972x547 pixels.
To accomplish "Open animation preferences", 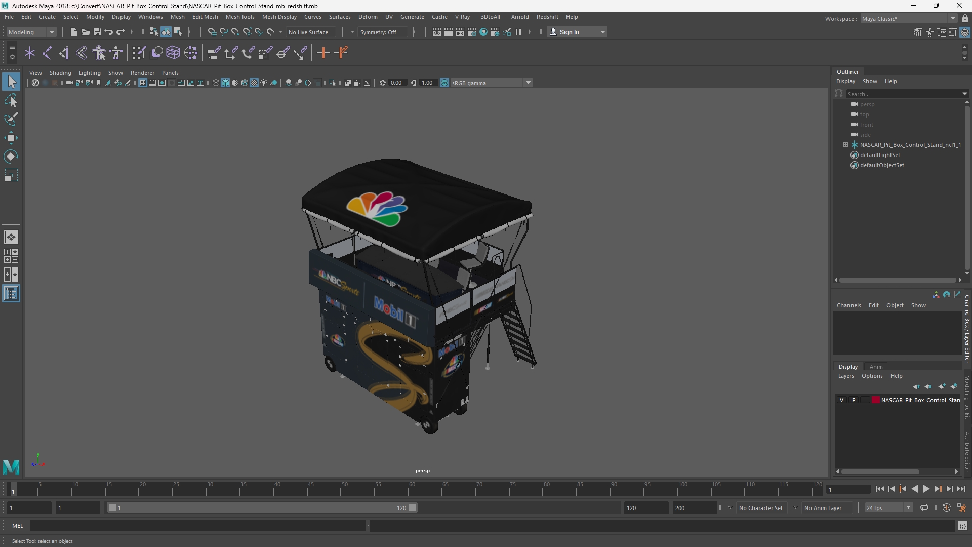I will 962,507.
